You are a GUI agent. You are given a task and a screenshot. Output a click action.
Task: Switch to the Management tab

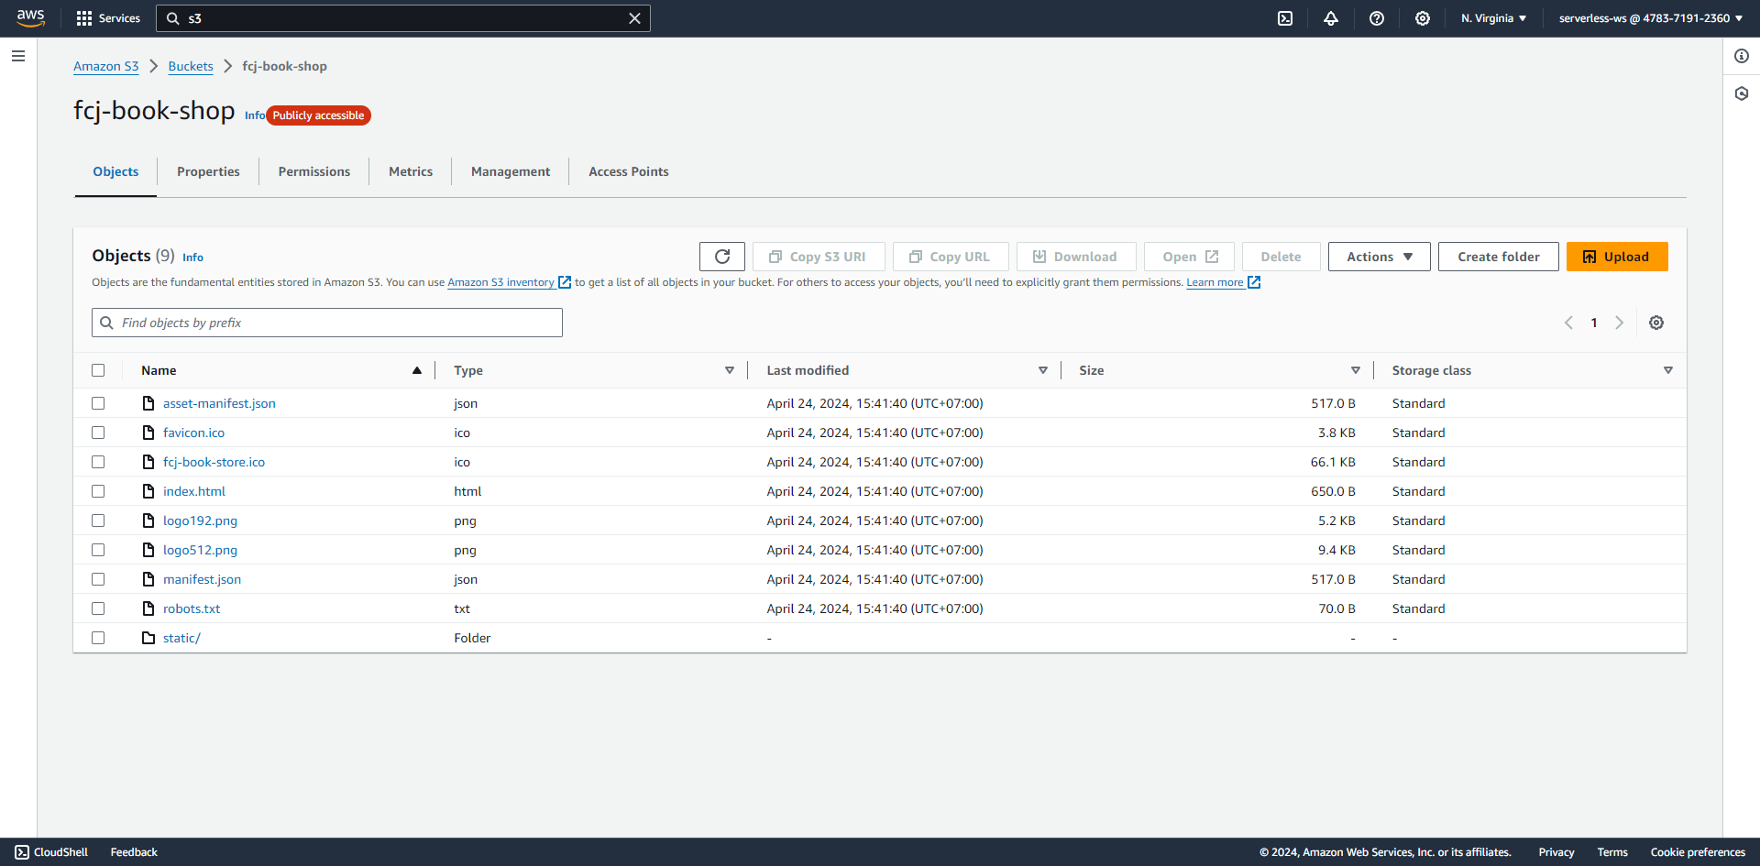511,171
